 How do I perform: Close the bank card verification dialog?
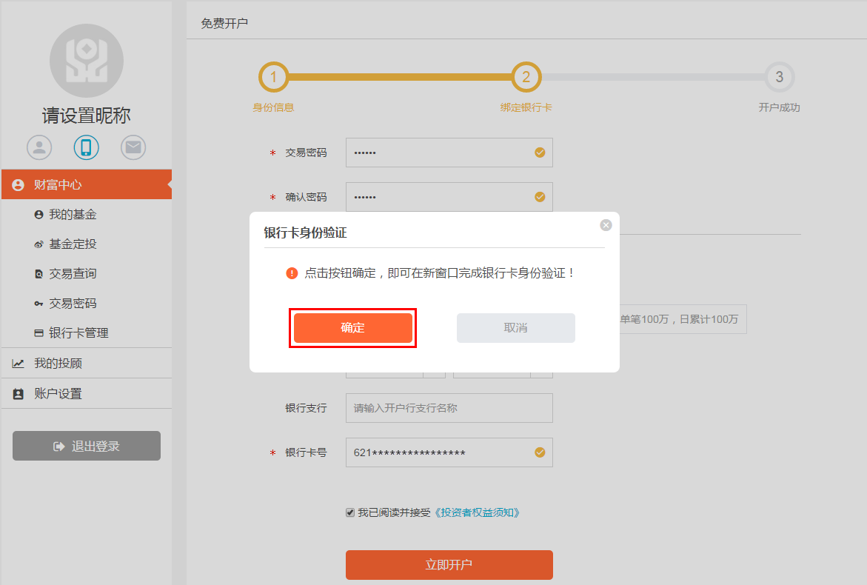[606, 225]
